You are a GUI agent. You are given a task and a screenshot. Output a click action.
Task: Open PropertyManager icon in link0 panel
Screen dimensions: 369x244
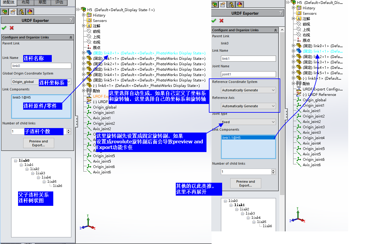coord(13,12)
